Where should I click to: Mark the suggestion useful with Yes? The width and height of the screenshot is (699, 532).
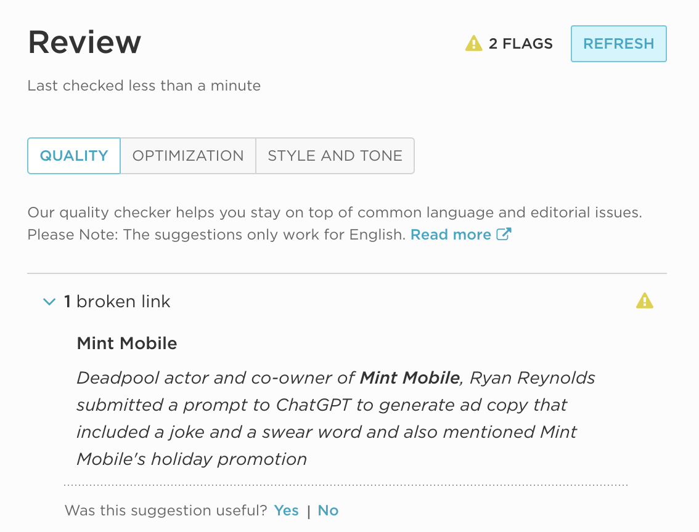(286, 510)
